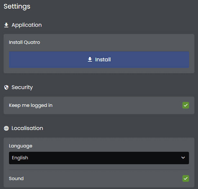Viewport: 198px width, 189px height.
Task: Select the Localisation section heading
Action: coord(27,128)
